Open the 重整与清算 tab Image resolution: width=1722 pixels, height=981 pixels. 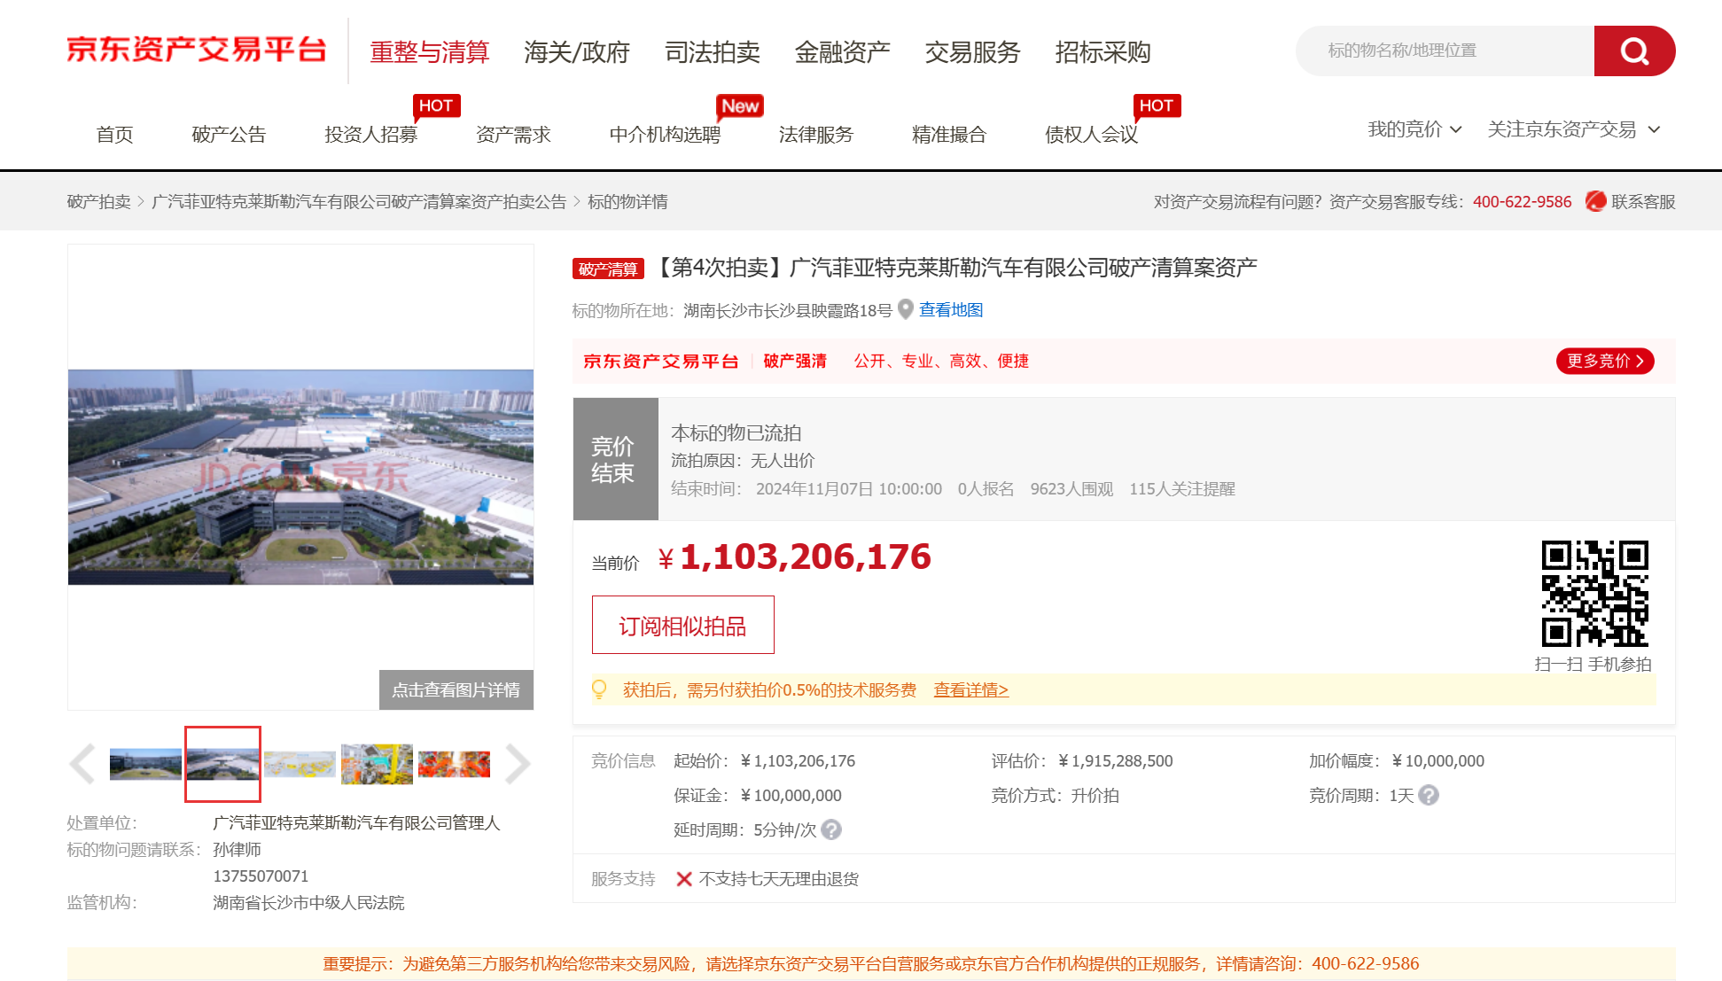pyautogui.click(x=430, y=52)
